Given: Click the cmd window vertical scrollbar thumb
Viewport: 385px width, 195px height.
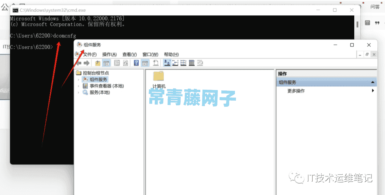Looking at the screenshot, I should [x=357, y=24].
